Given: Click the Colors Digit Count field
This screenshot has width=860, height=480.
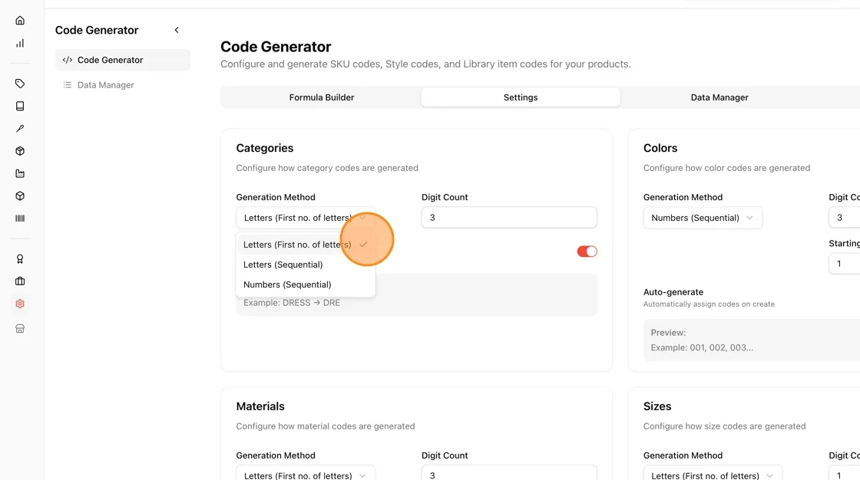Looking at the screenshot, I should pyautogui.click(x=844, y=218).
